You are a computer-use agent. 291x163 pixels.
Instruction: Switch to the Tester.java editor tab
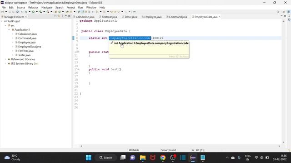click(129, 17)
